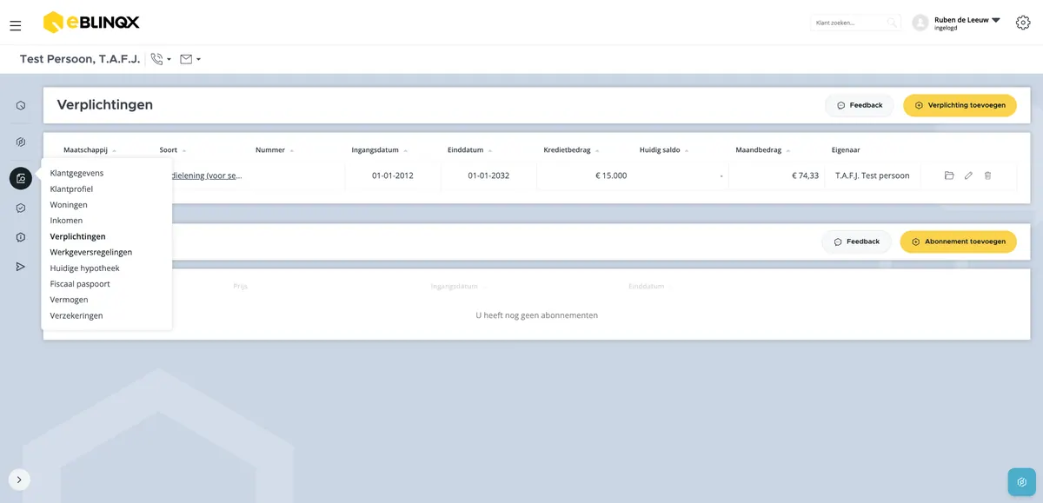The height and width of the screenshot is (503, 1043).
Task: Open Verzekeringen menu entry
Action: tap(76, 315)
